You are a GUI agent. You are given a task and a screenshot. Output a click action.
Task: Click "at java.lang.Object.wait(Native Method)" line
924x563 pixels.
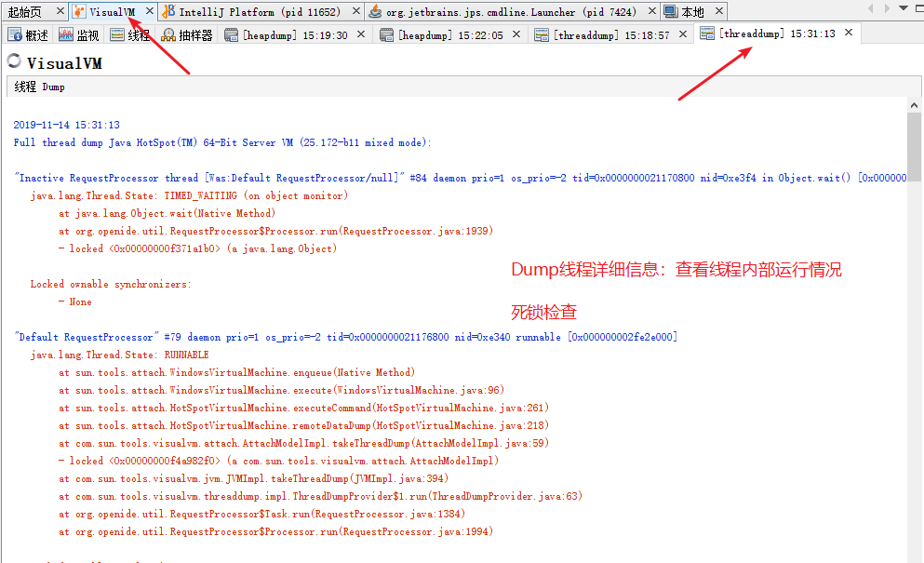167,213
